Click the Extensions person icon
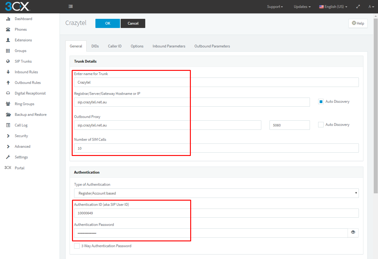The image size is (378, 259). pyautogui.click(x=8, y=40)
